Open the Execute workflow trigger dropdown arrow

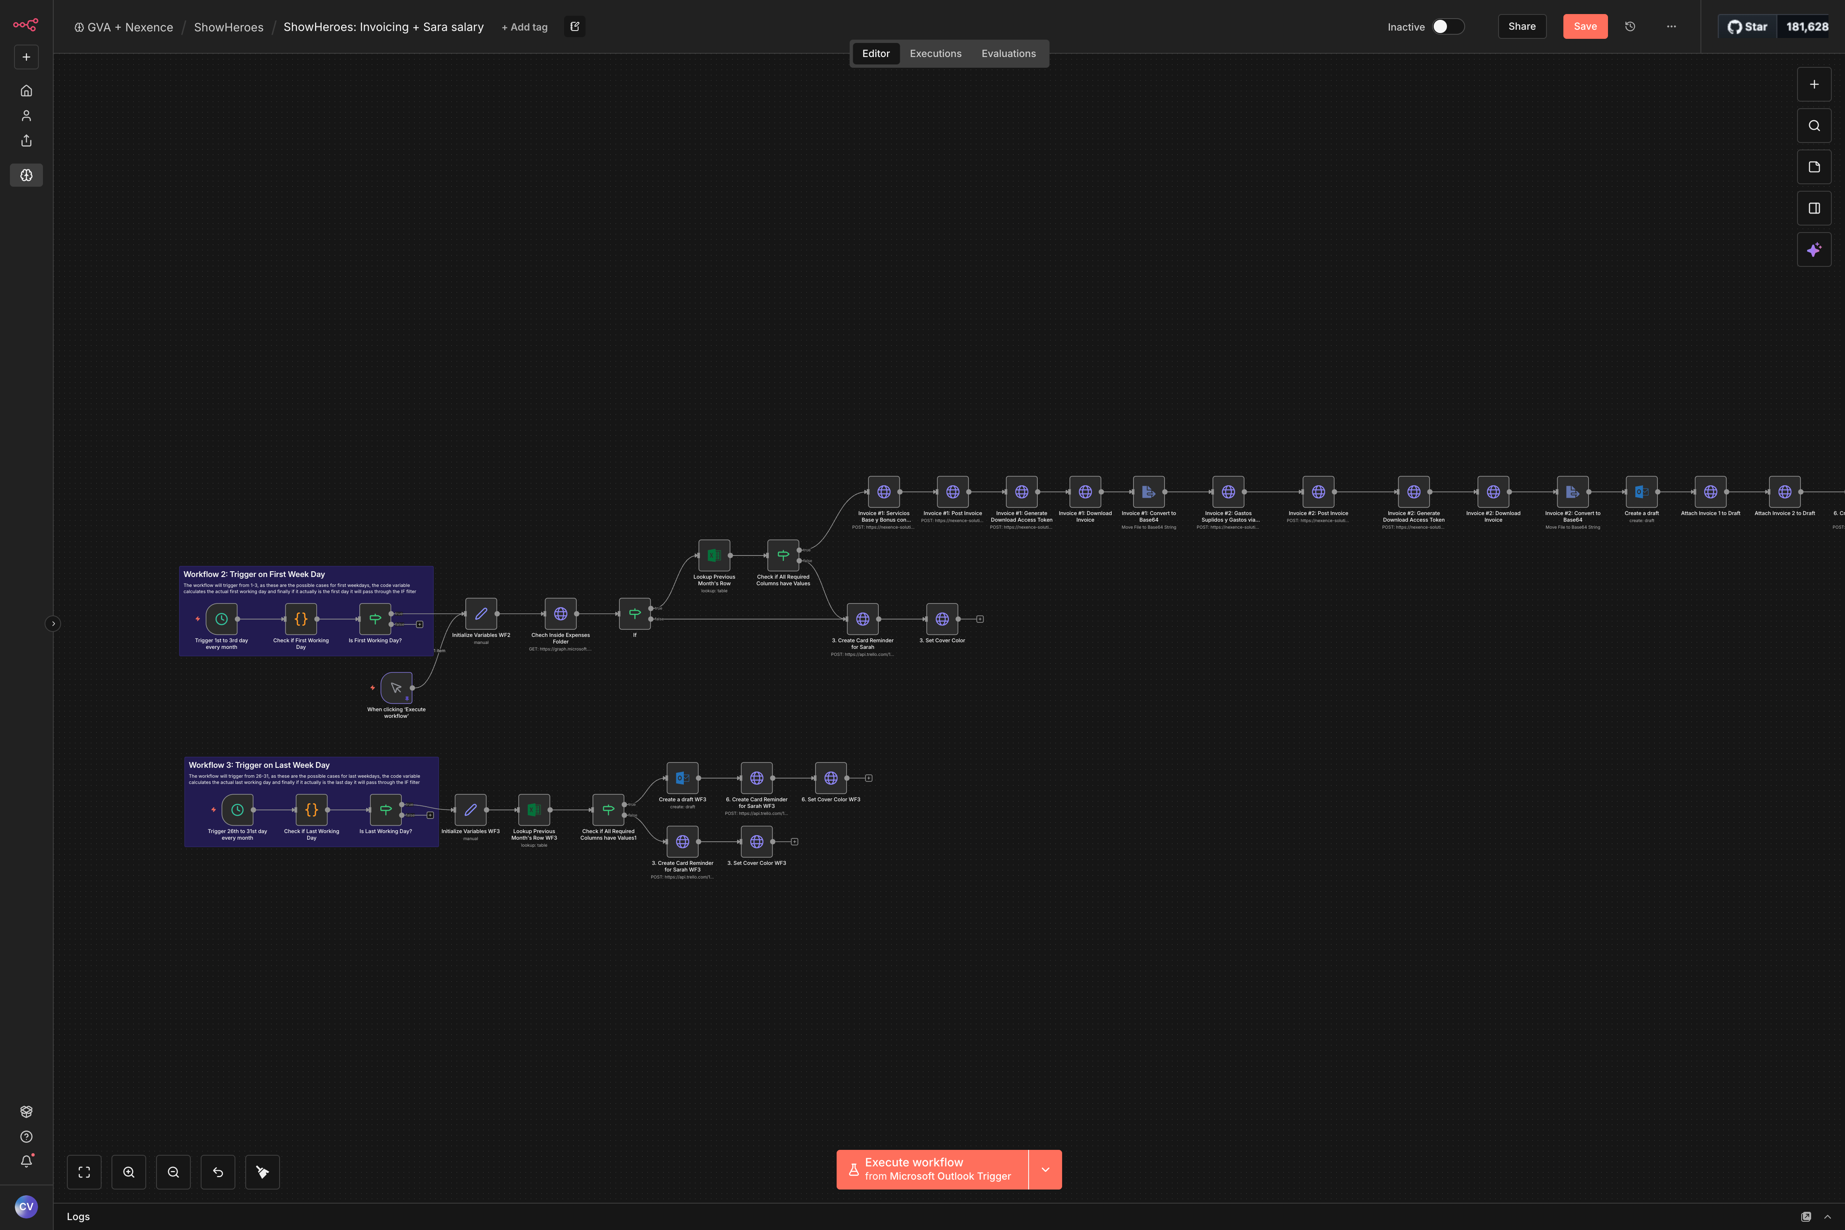(x=1044, y=1170)
